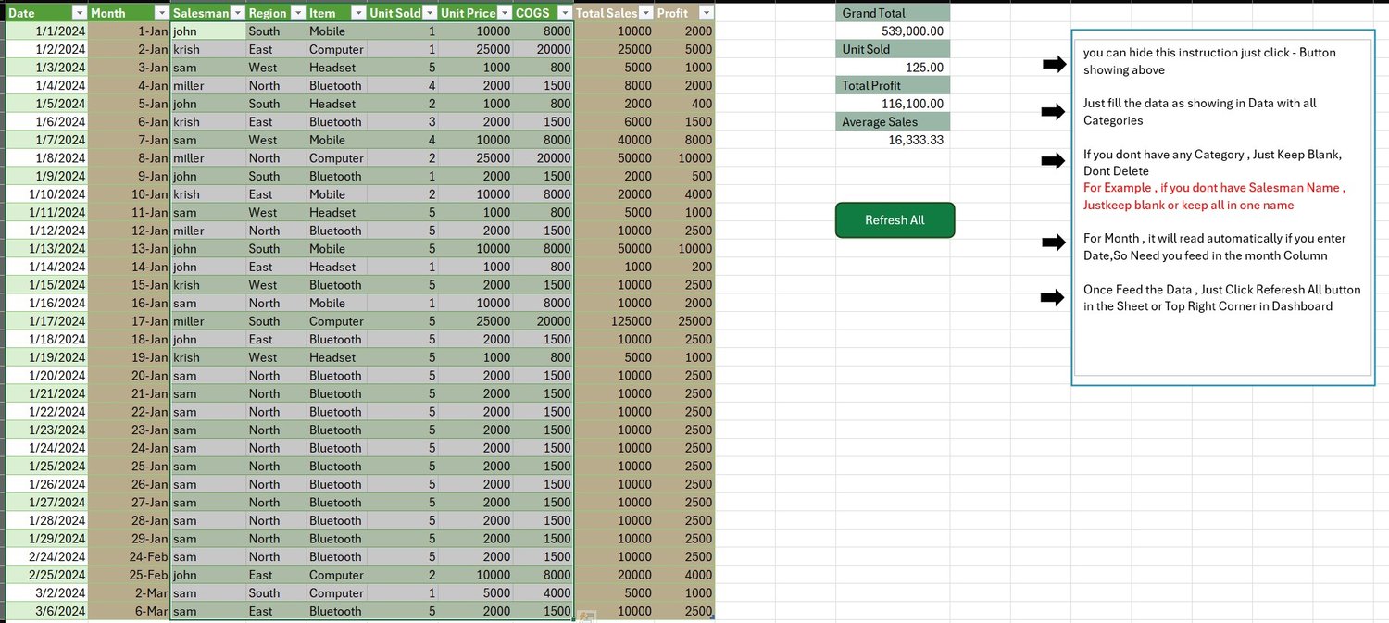Click the month cell 2-Mar
This screenshot has width=1389, height=623.
pyautogui.click(x=130, y=592)
